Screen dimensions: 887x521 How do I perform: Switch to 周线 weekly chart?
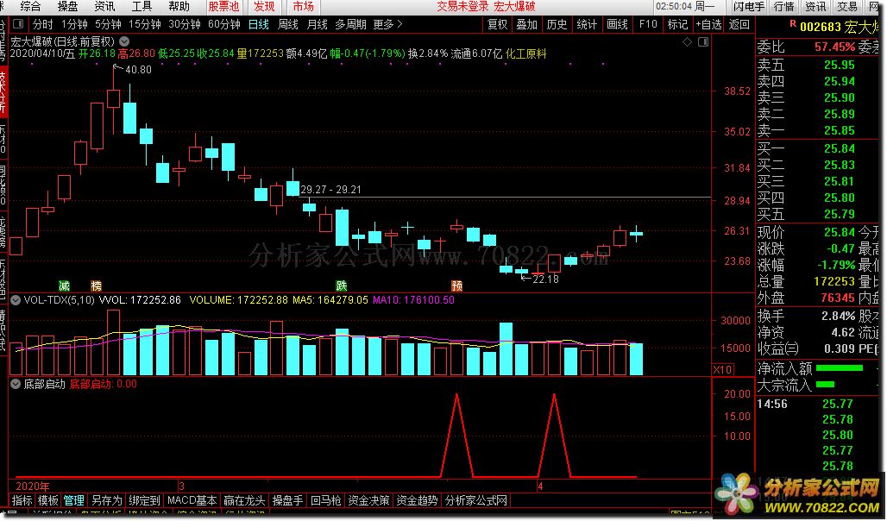click(x=288, y=24)
